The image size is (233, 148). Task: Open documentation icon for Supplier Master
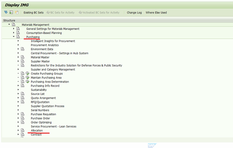tap(23, 61)
